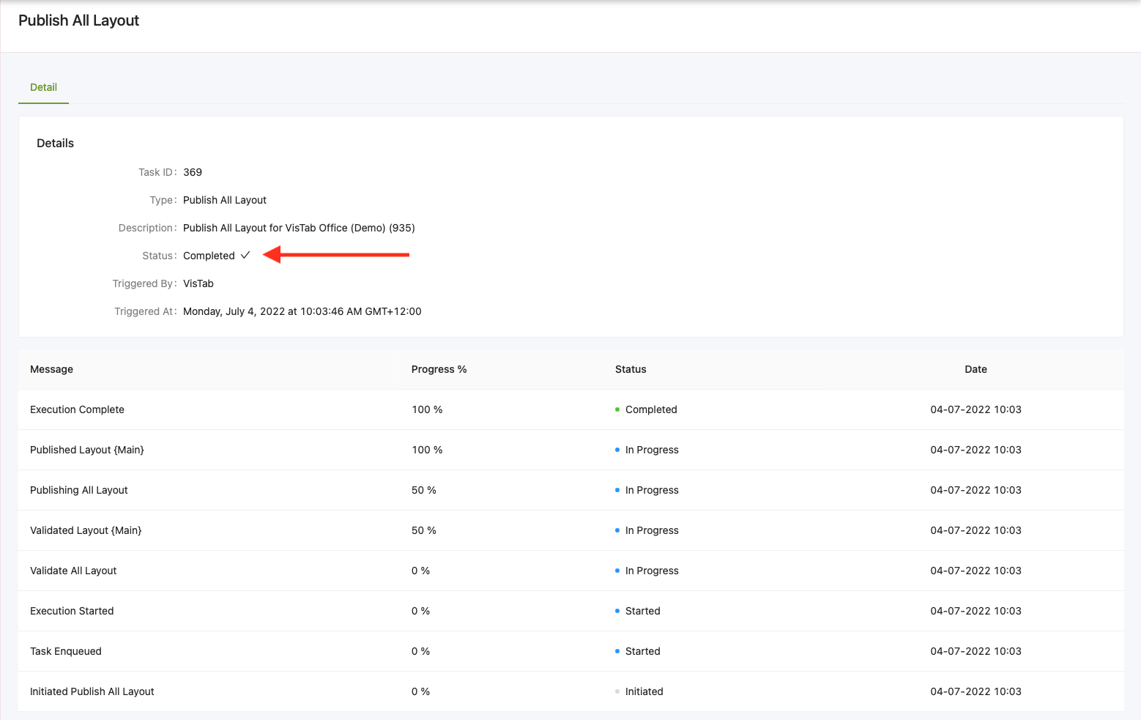The width and height of the screenshot is (1141, 720).
Task: Click the checkmark icon beside Completed status
Action: (x=245, y=255)
